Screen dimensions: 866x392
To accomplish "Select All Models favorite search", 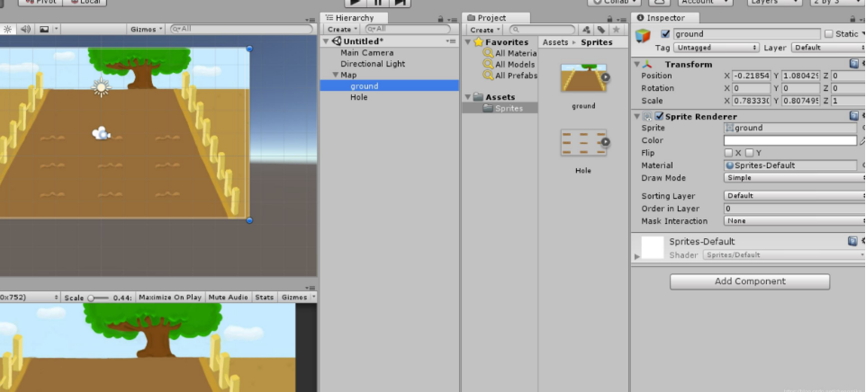I will (x=510, y=64).
